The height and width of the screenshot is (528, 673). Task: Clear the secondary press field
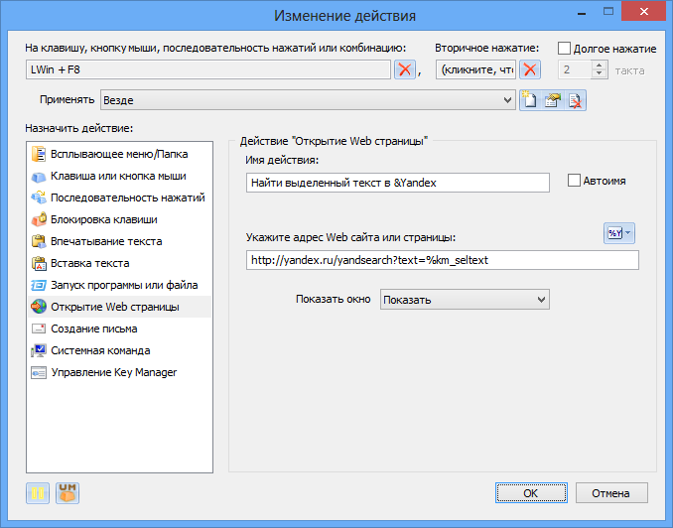[x=530, y=69]
